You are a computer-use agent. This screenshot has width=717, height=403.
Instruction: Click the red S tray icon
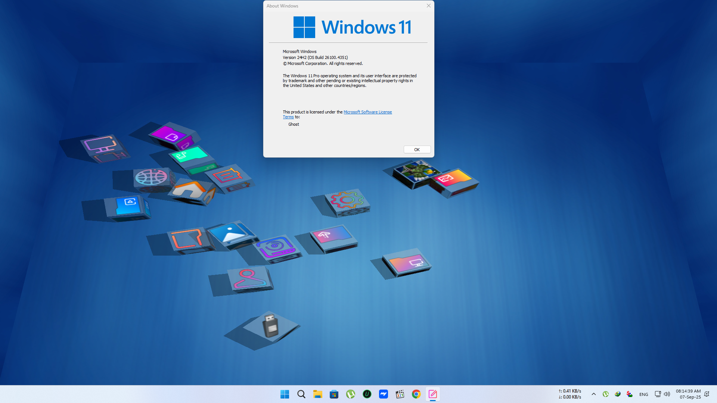pos(630,394)
